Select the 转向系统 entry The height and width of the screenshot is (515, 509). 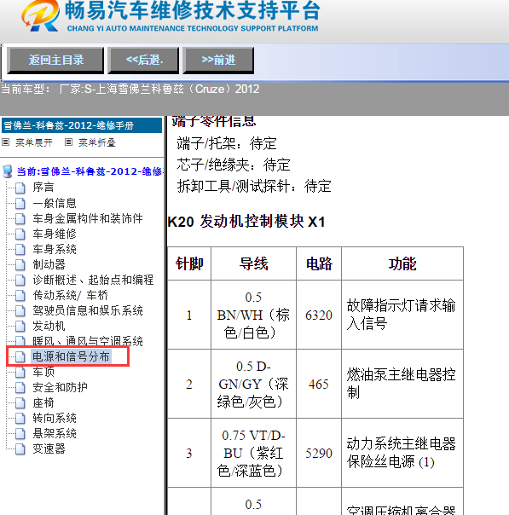(55, 419)
